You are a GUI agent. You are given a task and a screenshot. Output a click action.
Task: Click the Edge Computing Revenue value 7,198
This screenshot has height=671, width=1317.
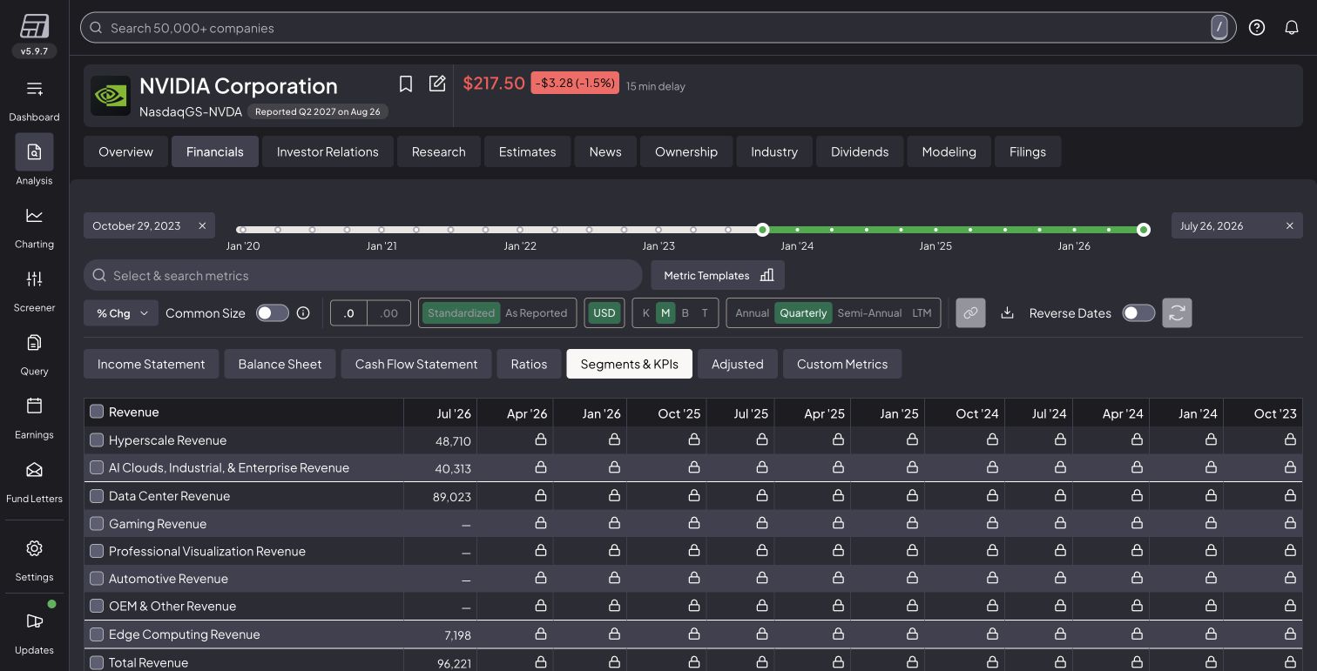pyautogui.click(x=458, y=635)
